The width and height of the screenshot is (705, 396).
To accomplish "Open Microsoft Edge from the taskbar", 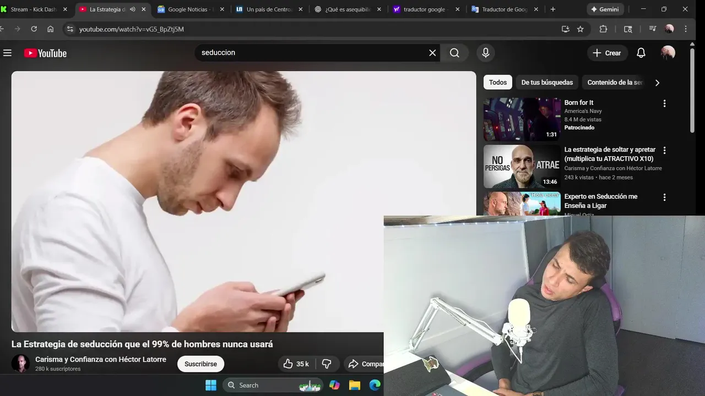I will click(375, 385).
